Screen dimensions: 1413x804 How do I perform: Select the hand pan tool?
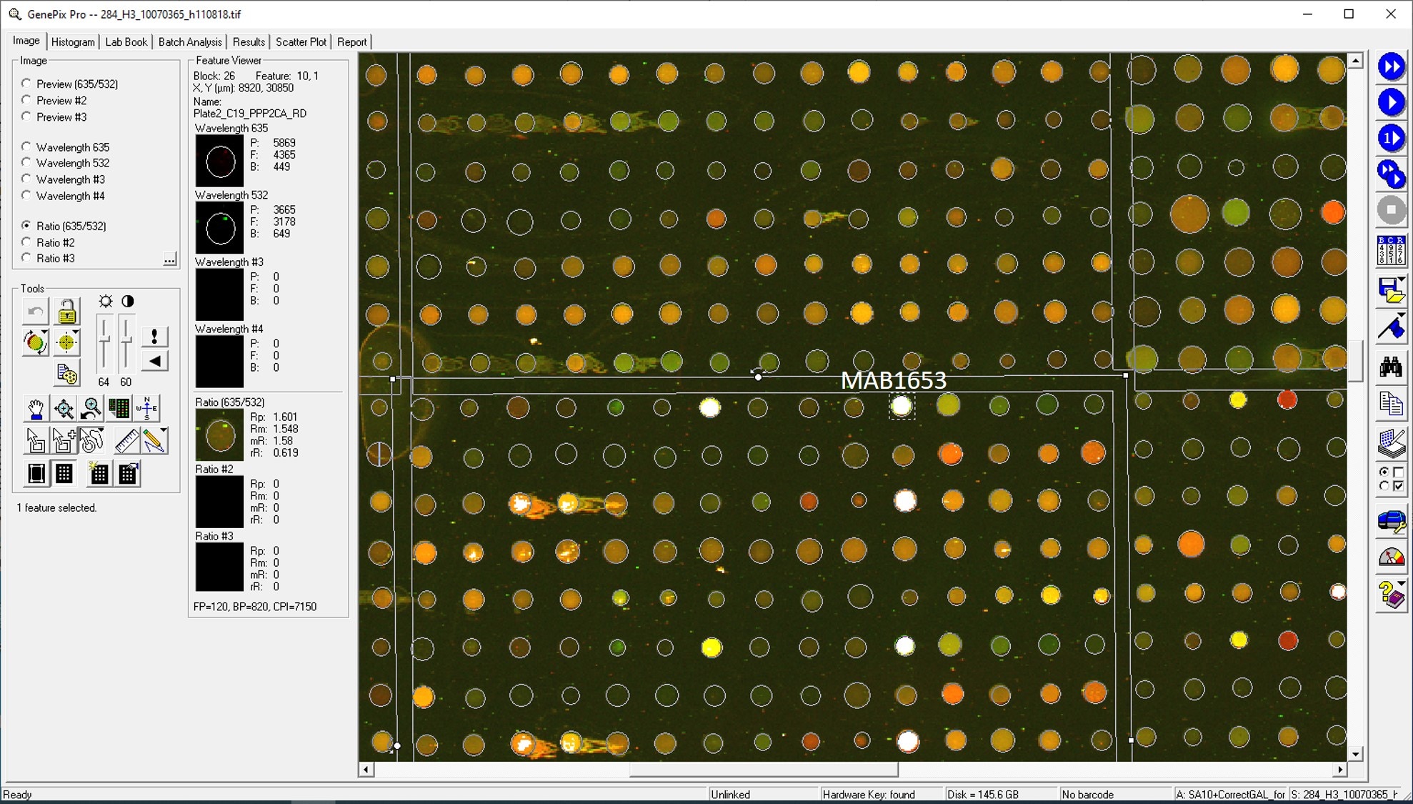pos(35,409)
